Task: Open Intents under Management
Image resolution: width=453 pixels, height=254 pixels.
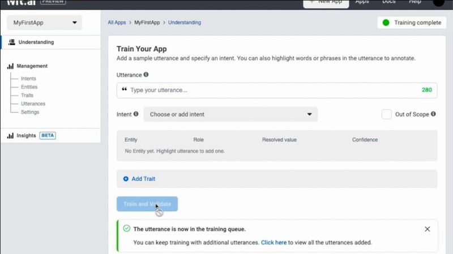Action: point(28,79)
